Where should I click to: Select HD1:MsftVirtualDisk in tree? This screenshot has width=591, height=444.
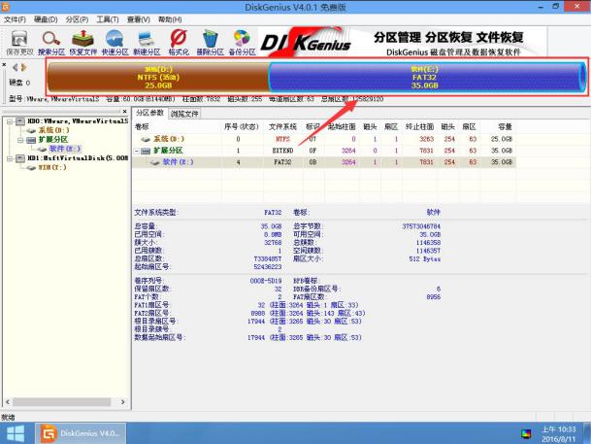pyautogui.click(x=78, y=158)
